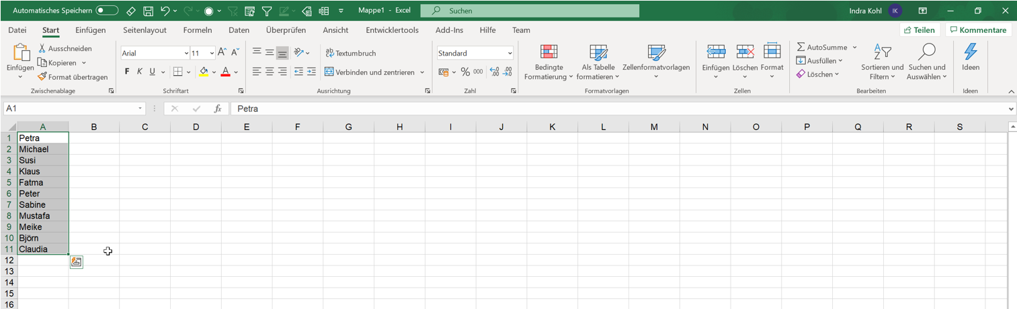
Task: Apply percent number format
Action: pyautogui.click(x=465, y=72)
